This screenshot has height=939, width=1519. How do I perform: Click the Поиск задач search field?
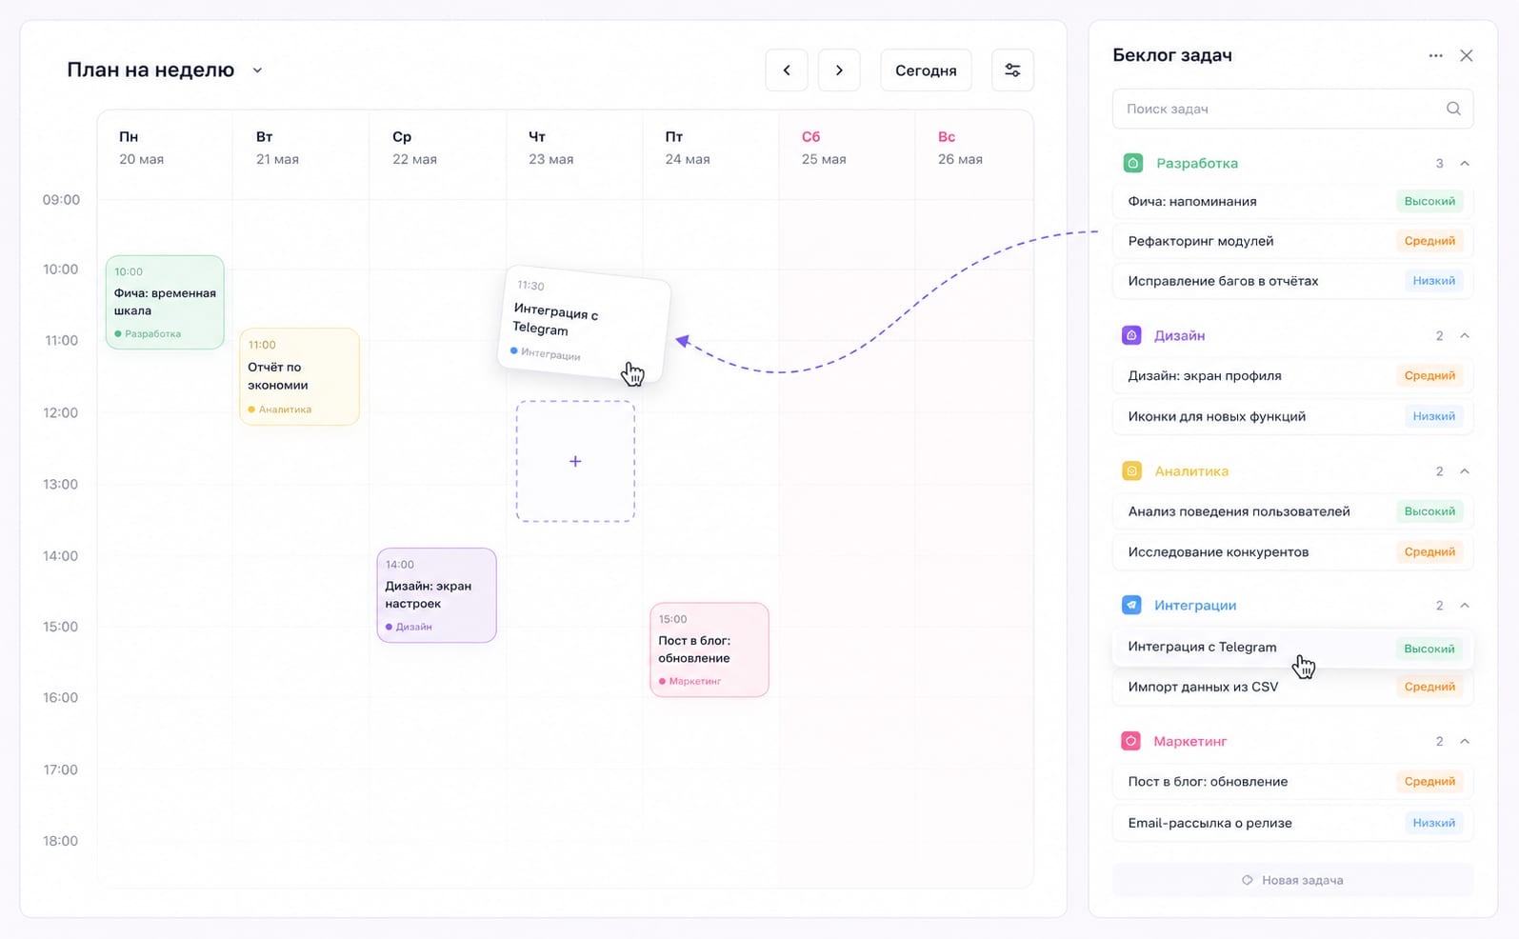(x=1292, y=109)
